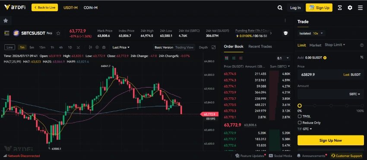Open the 0.1 price grouping dropdown

[x=283, y=58]
